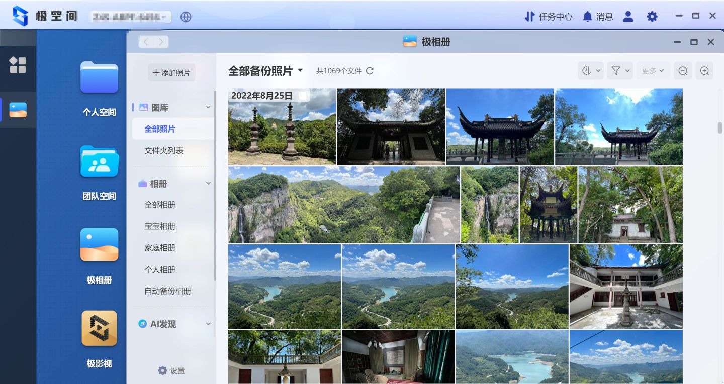724x384 pixels.
Task: Refresh the photo list
Action: [x=370, y=71]
